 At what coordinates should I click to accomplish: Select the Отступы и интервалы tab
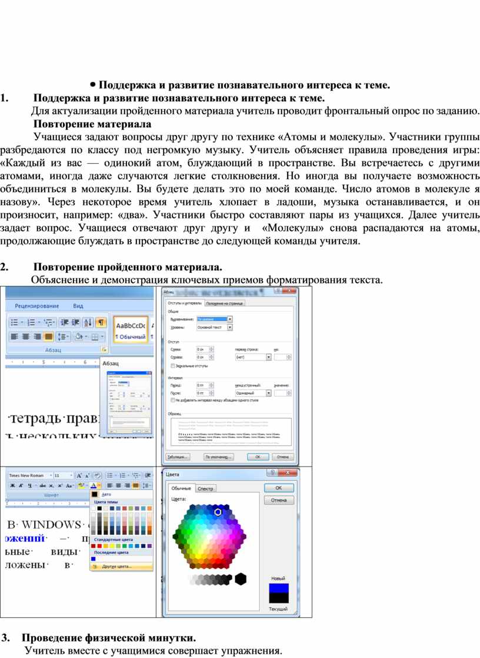(x=185, y=303)
